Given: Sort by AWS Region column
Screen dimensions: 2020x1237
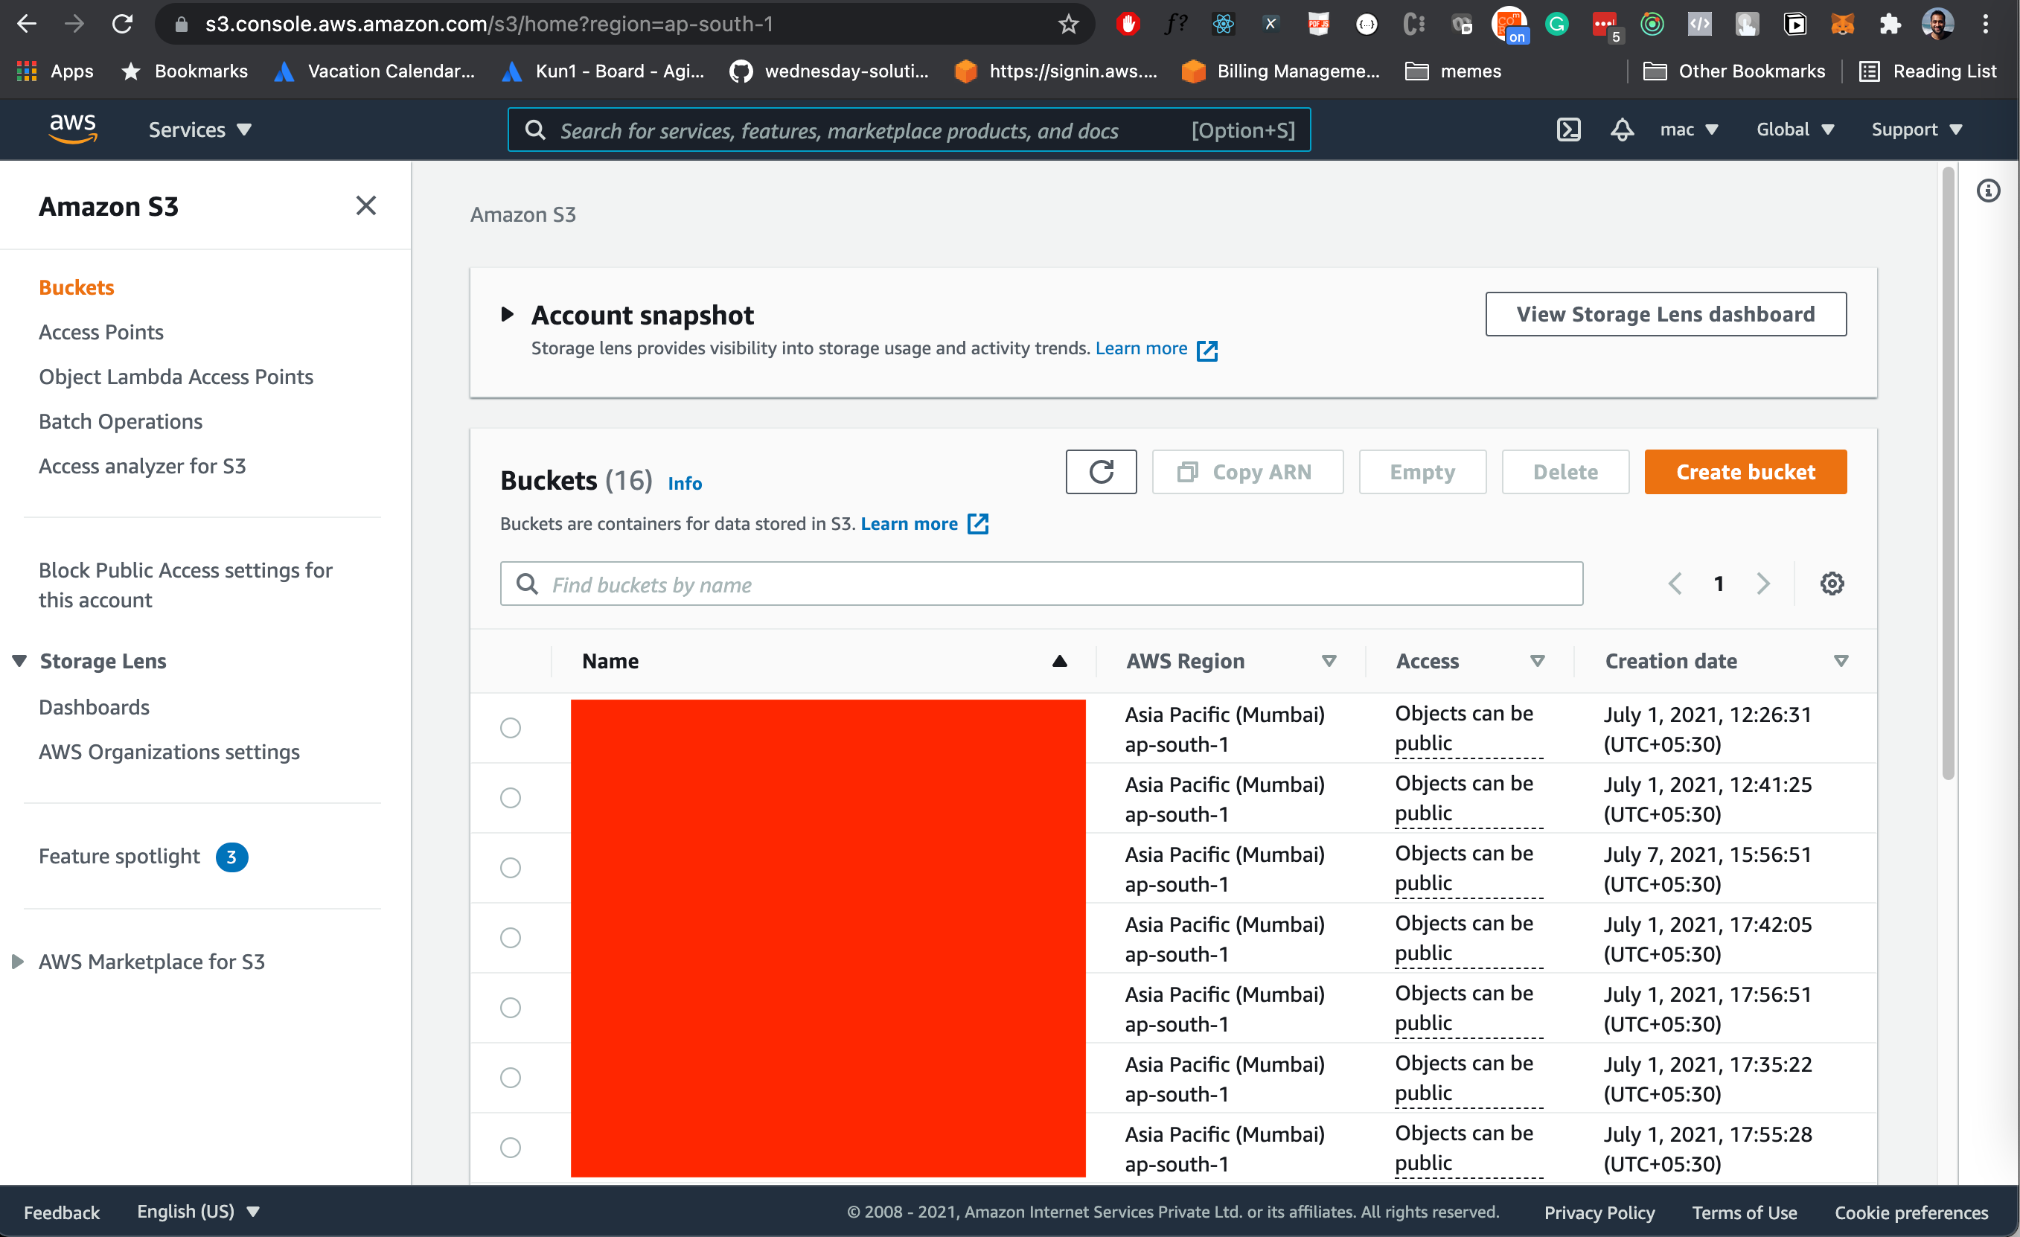Looking at the screenshot, I should (1329, 661).
